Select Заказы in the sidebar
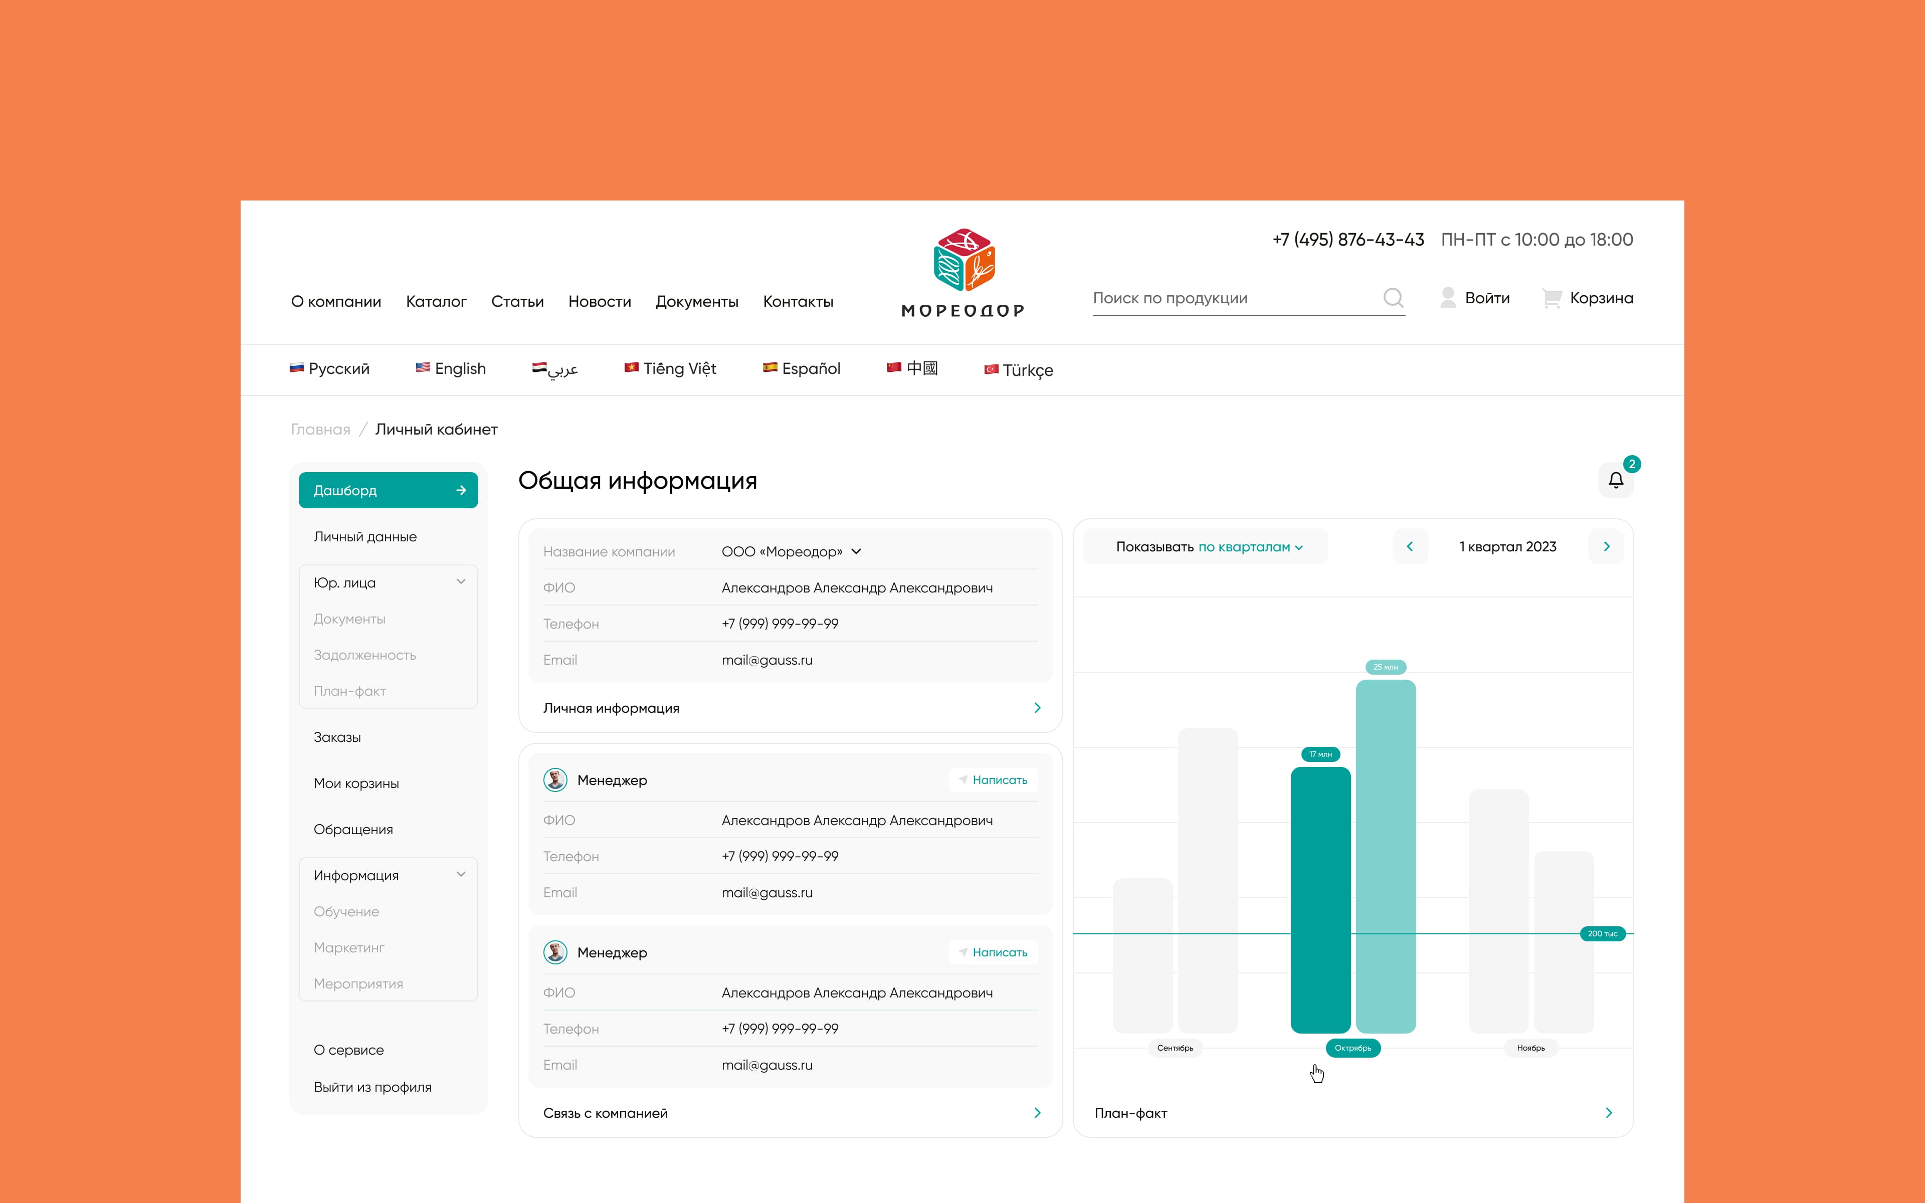The width and height of the screenshot is (1925, 1203). pos(337,737)
